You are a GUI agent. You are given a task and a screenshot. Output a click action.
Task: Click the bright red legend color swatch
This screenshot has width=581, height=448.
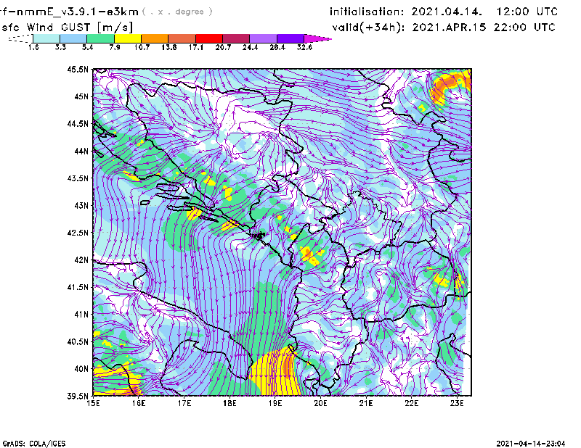pos(209,38)
